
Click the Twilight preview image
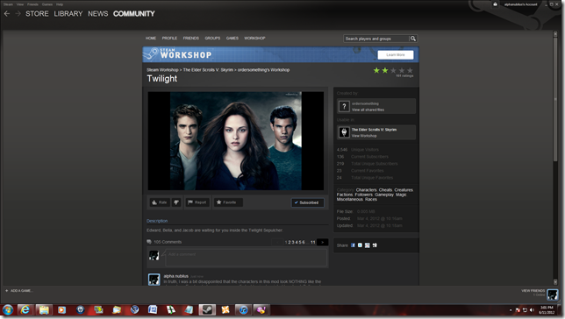coord(236,141)
